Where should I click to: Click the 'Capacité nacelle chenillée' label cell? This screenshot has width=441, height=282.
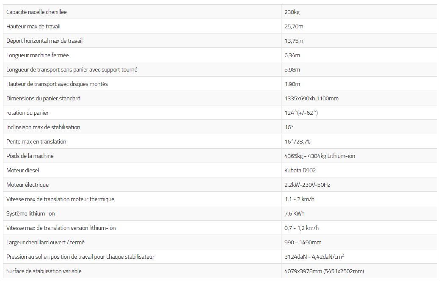[x=36, y=12]
